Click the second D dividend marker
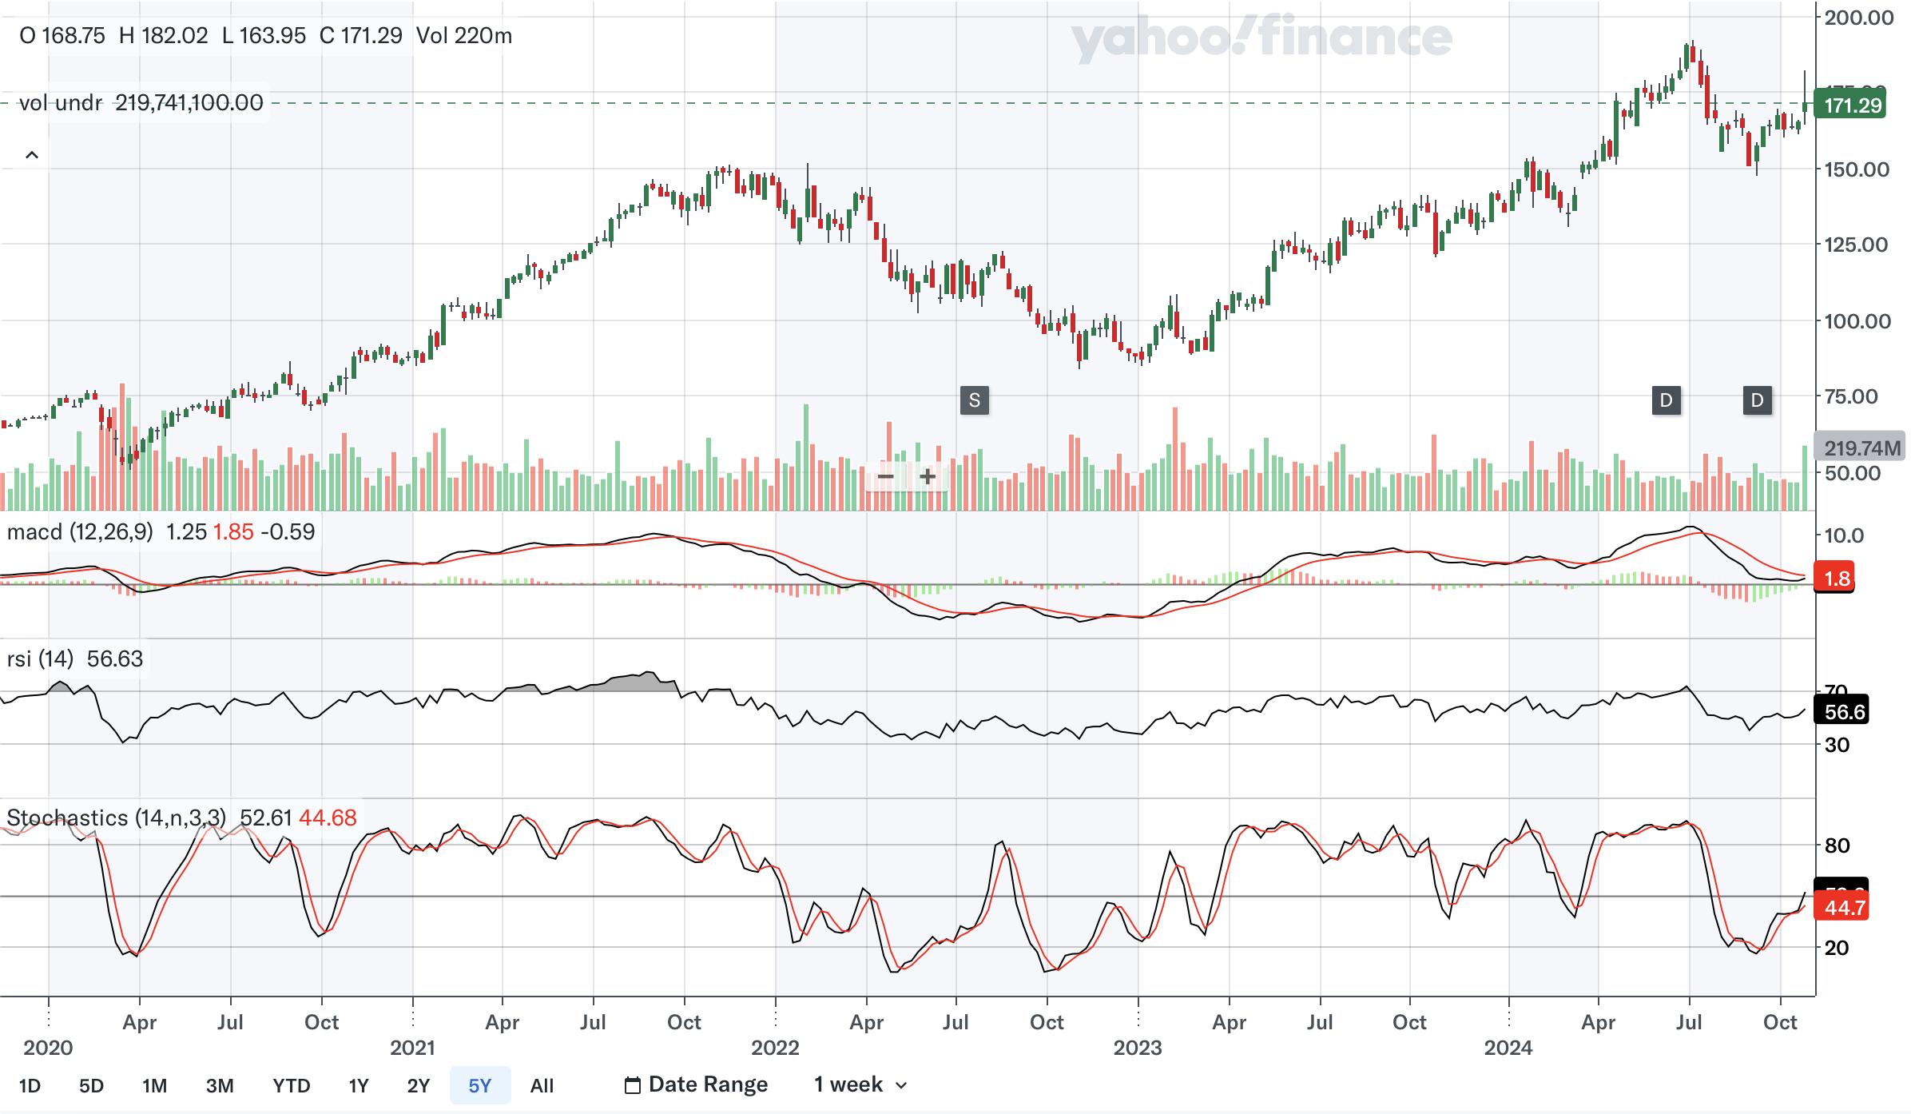Screen dimensions: 1911x1114 [1757, 400]
